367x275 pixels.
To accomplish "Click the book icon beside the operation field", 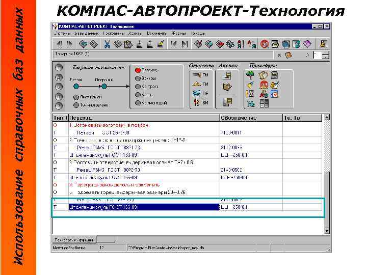I will pyautogui.click(x=289, y=55).
